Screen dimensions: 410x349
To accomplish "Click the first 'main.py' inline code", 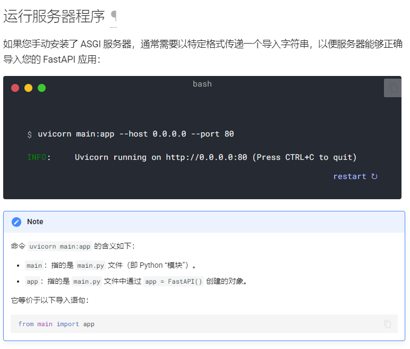I will (x=91, y=265).
